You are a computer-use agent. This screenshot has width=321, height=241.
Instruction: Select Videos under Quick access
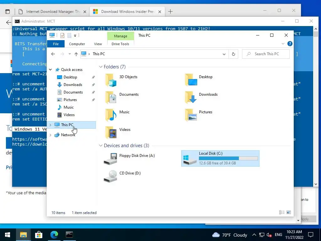point(69,115)
